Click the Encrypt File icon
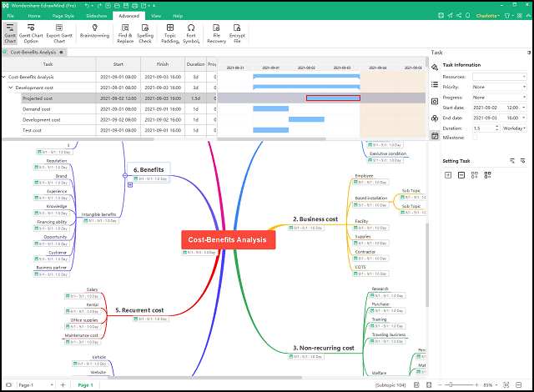 point(237,28)
